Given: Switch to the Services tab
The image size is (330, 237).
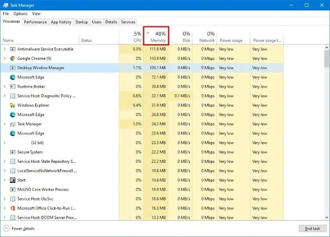Looking at the screenshot, I should (x=128, y=22).
